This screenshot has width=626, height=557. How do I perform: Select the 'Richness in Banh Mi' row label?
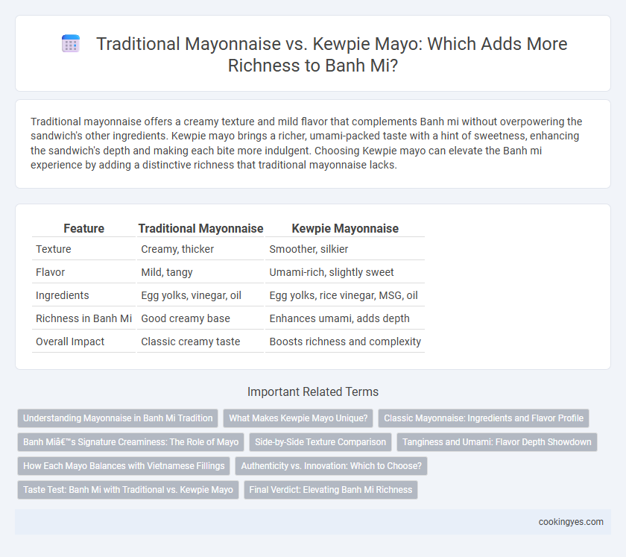pyautogui.click(x=83, y=318)
